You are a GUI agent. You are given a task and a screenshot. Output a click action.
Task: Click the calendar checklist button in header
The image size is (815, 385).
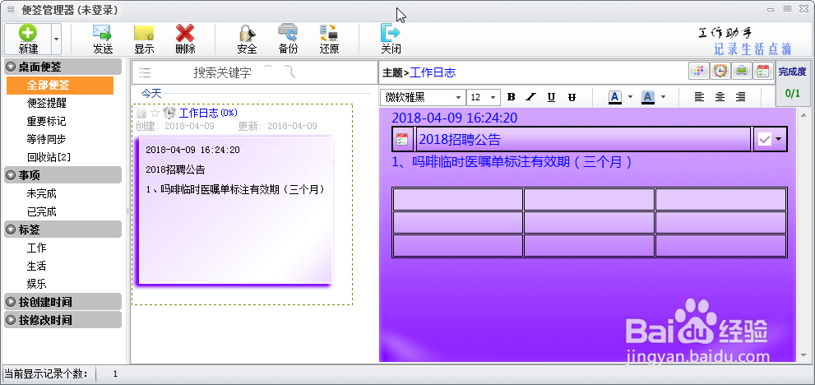click(x=763, y=71)
